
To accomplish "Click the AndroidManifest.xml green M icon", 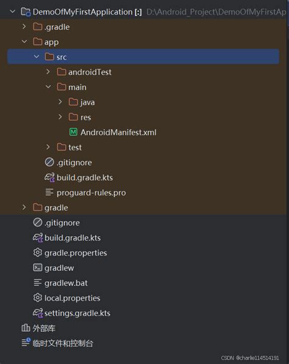I will tap(73, 132).
